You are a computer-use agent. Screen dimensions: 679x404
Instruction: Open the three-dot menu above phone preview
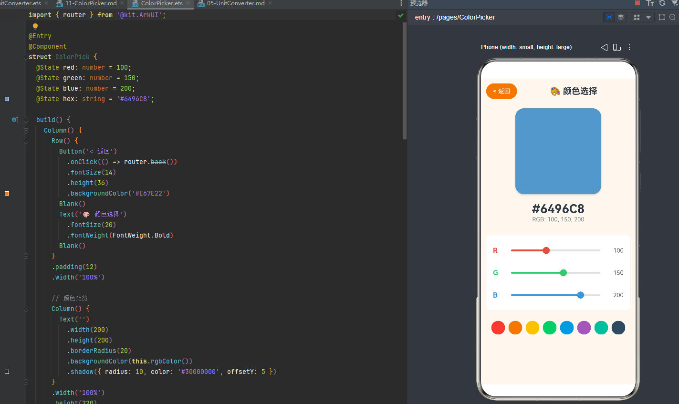629,47
